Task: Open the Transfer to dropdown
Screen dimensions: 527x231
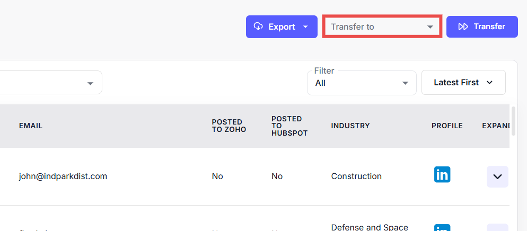Action: point(382,26)
